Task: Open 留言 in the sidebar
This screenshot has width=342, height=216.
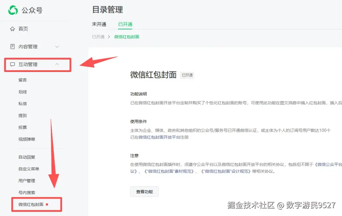Action: tap(22, 80)
